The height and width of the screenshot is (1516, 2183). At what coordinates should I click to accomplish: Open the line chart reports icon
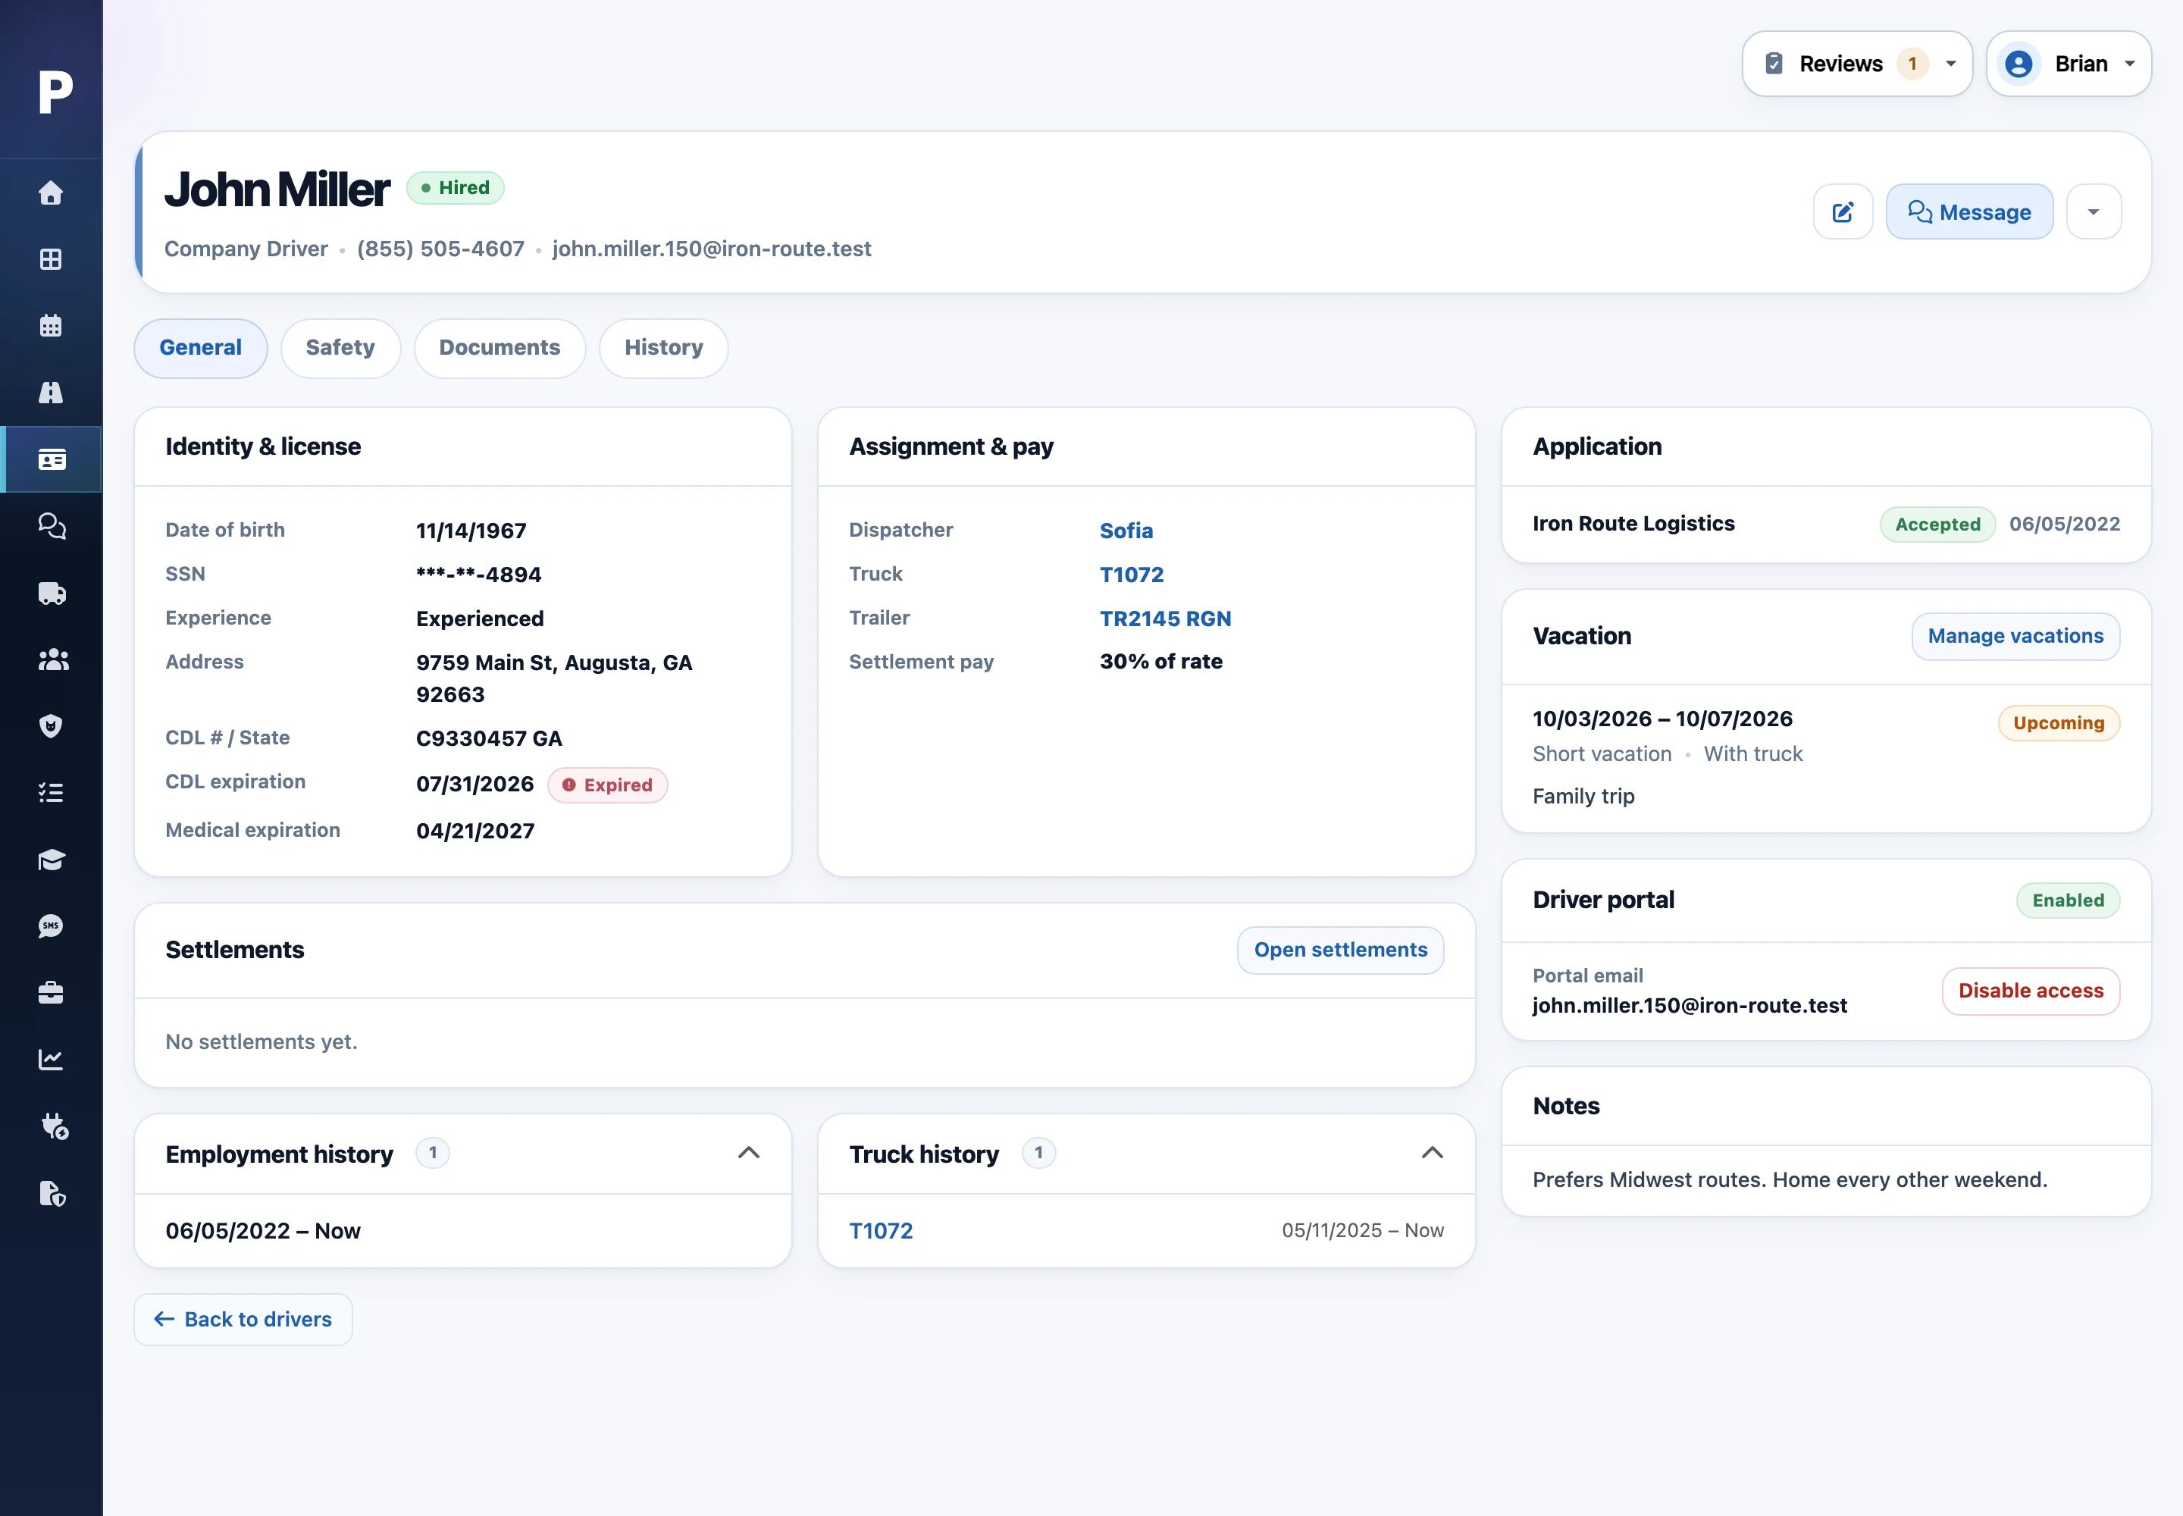tap(52, 1059)
